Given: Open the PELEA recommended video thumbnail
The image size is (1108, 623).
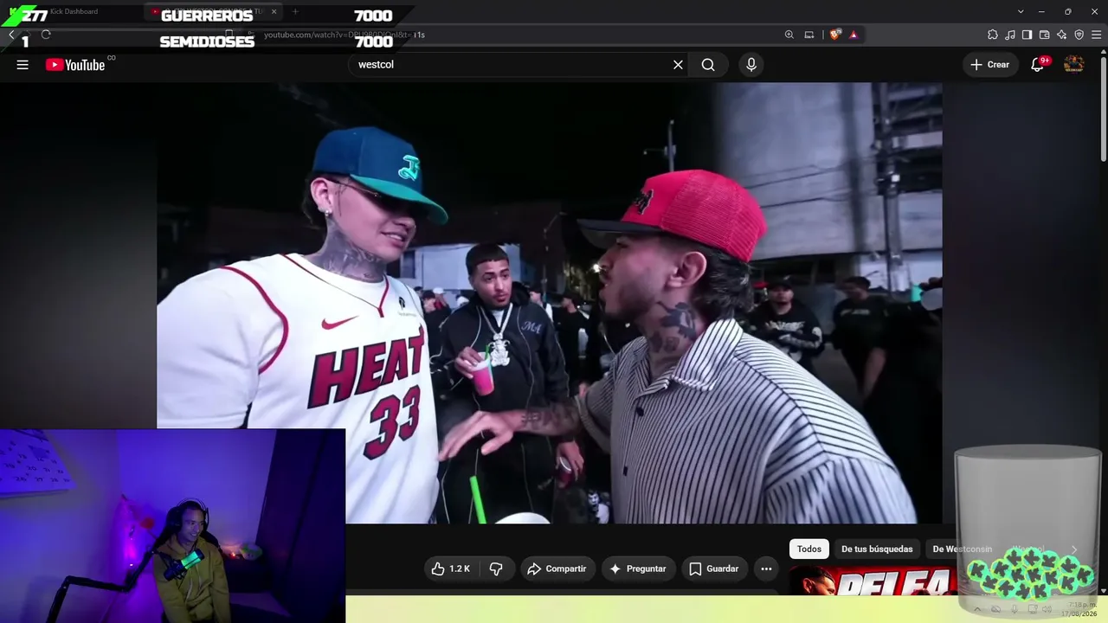Looking at the screenshot, I should click(x=874, y=581).
